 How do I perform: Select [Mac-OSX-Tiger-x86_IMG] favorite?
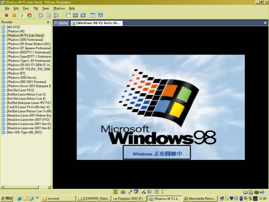point(24,132)
